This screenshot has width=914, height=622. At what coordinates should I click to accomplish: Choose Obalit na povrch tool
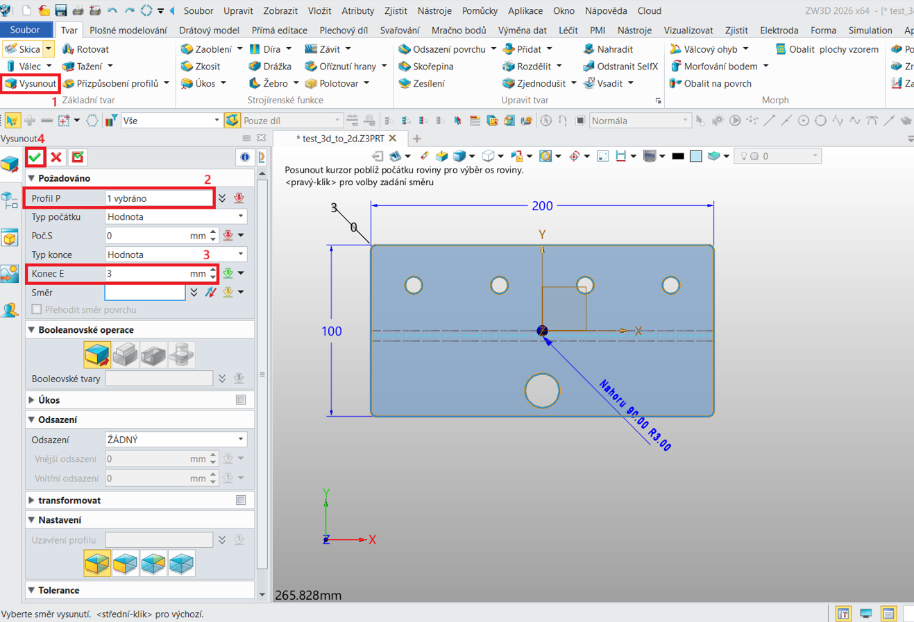pos(711,83)
